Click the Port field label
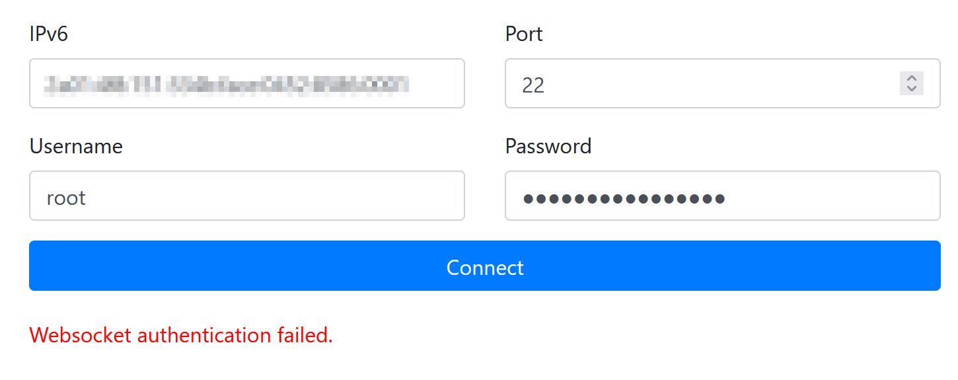 click(524, 34)
